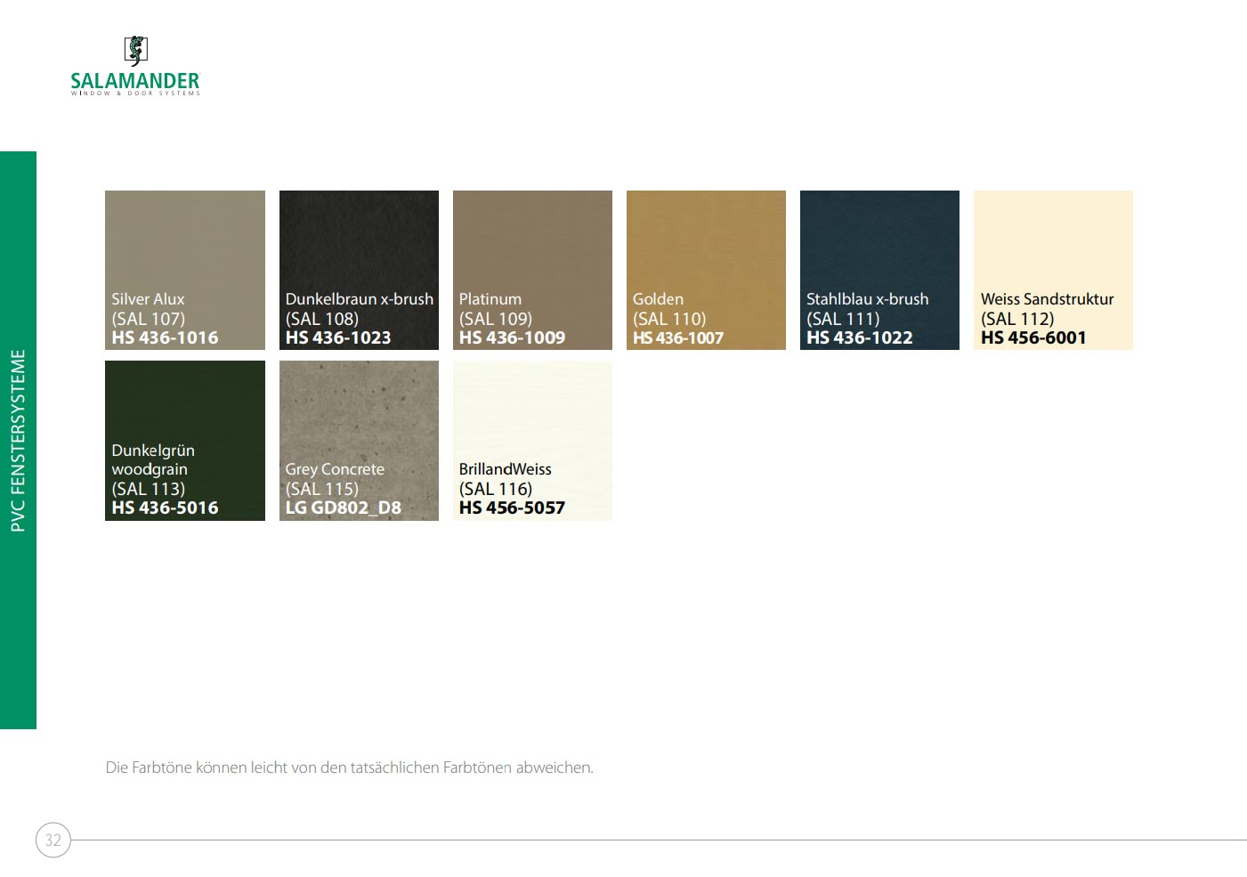Select the Dunkelbraun x-brush swatch
Viewport: 1247px width, 877px height.
[x=359, y=270]
